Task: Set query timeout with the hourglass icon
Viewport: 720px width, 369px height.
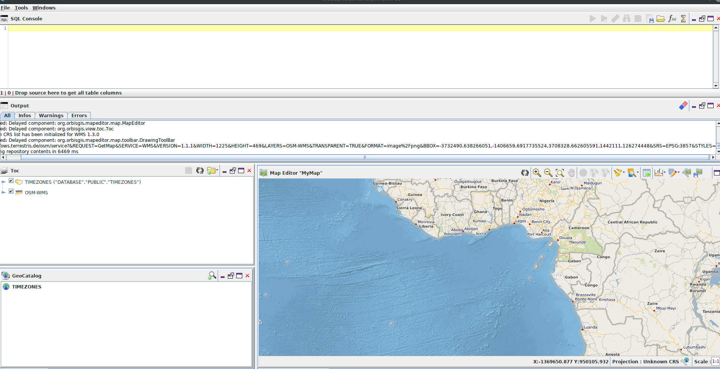Action: click(x=683, y=19)
